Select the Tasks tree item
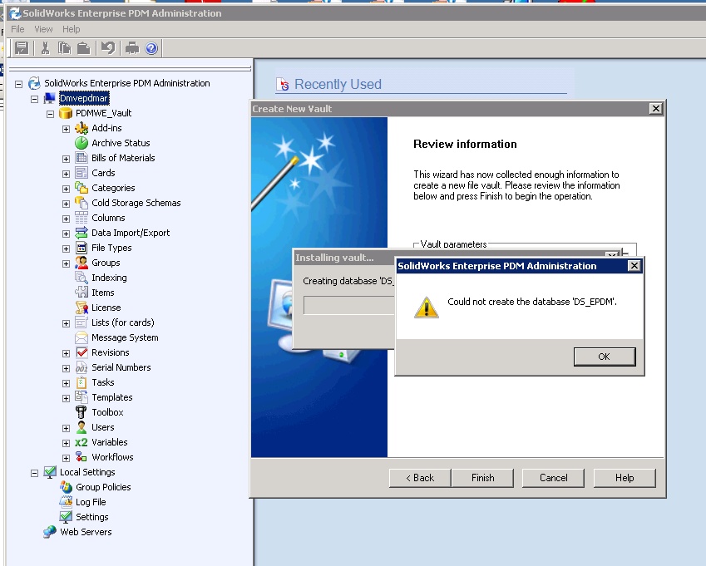Screen dimensions: 706x566 click(102, 382)
